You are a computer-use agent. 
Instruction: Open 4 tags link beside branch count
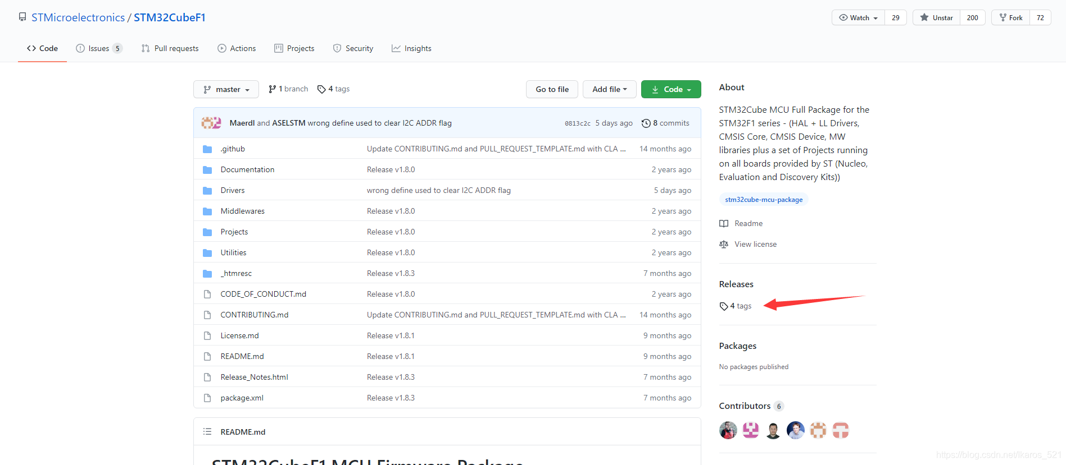click(333, 89)
